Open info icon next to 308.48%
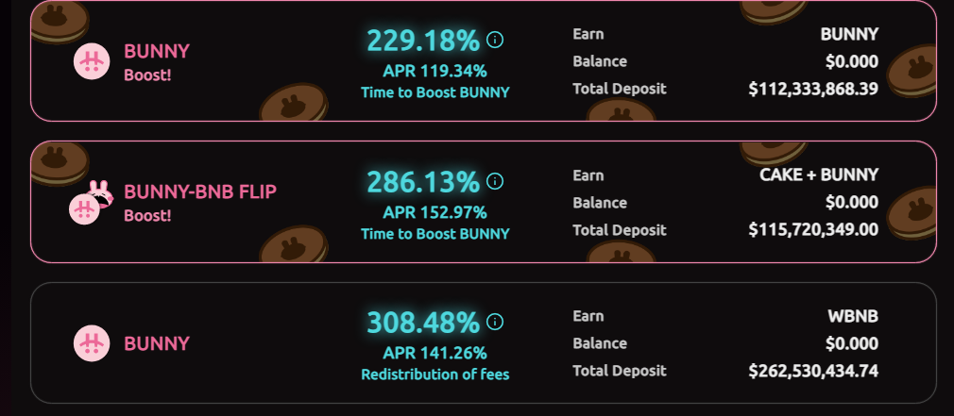This screenshot has height=416, width=954. tap(495, 322)
